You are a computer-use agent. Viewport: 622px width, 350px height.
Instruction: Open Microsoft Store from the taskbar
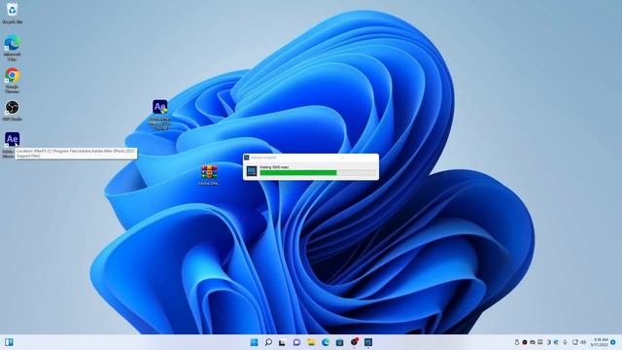[x=339, y=342]
